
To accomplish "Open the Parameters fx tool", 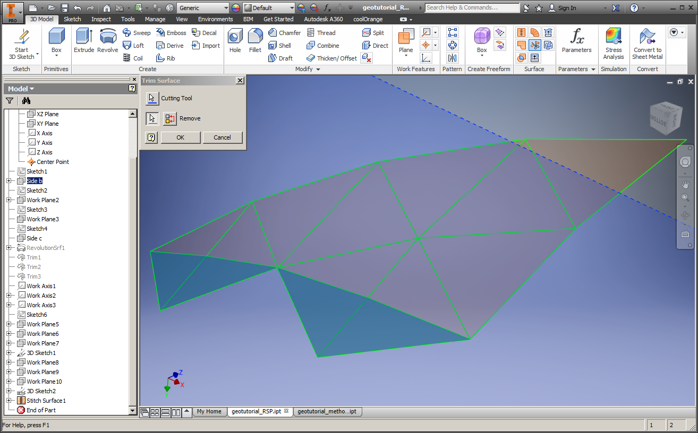I will click(x=576, y=40).
